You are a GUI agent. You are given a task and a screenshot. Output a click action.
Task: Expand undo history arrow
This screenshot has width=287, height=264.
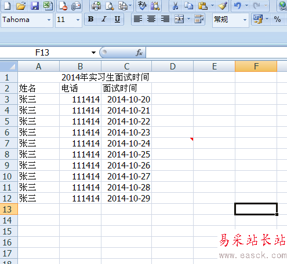click(246, 6)
